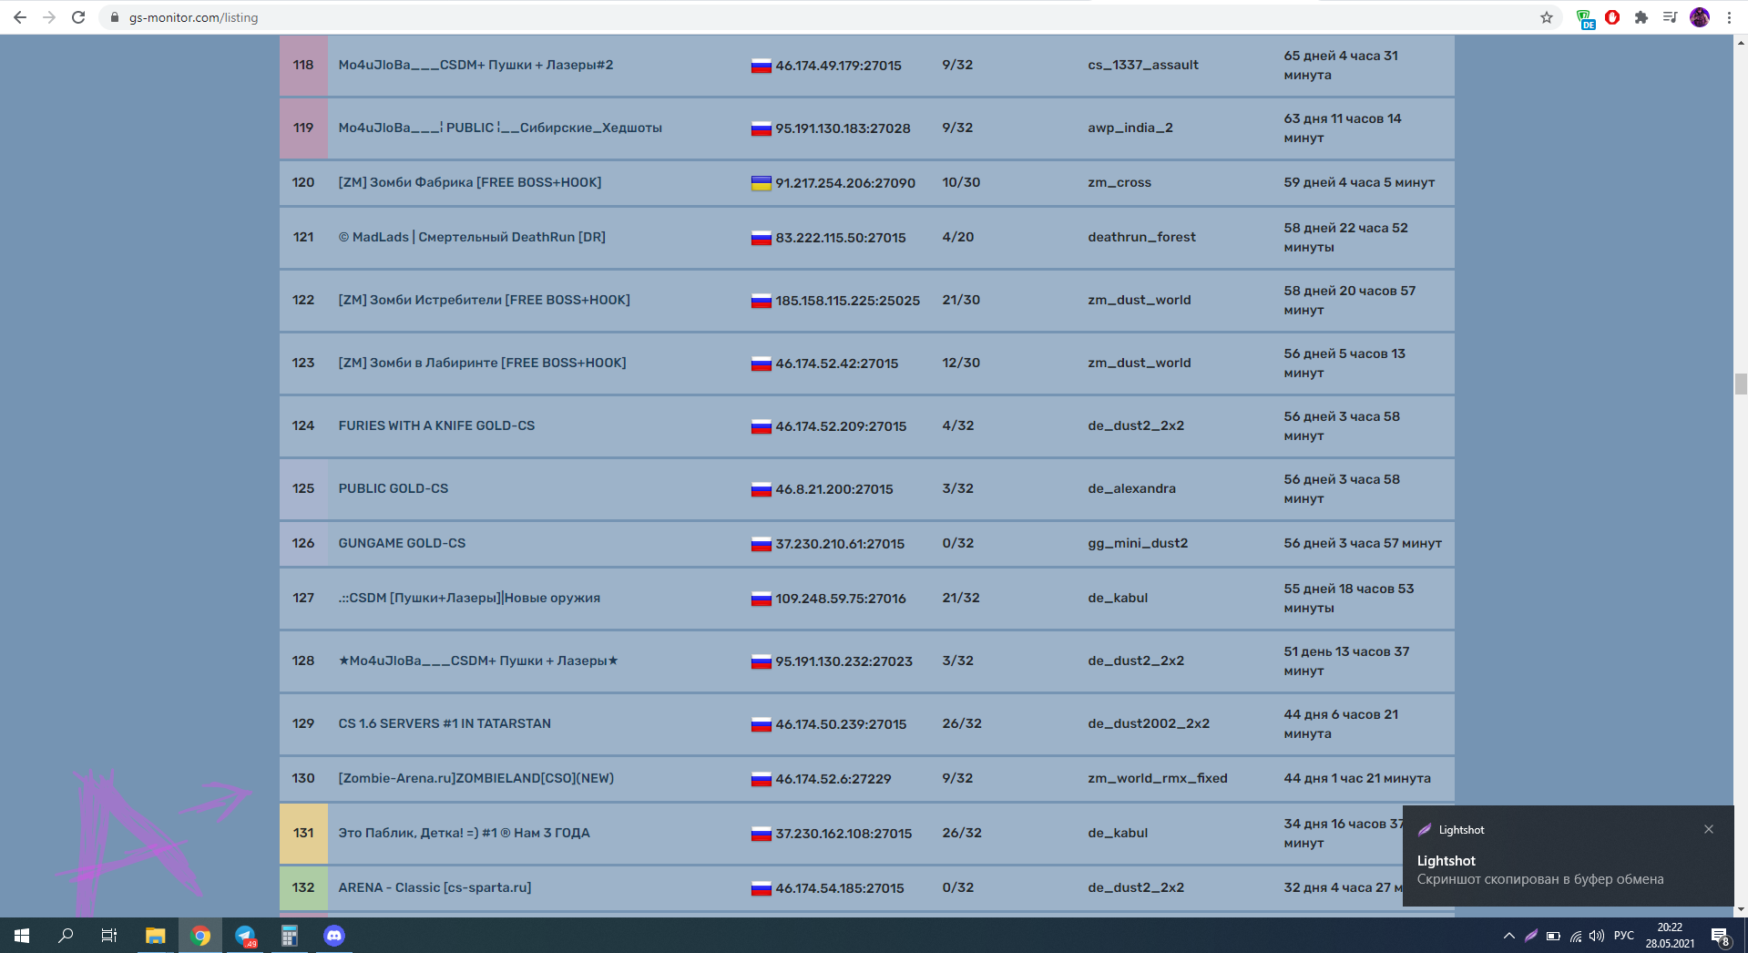The image size is (1748, 953).
Task: Open the Chrome profile avatar
Action: point(1700,17)
